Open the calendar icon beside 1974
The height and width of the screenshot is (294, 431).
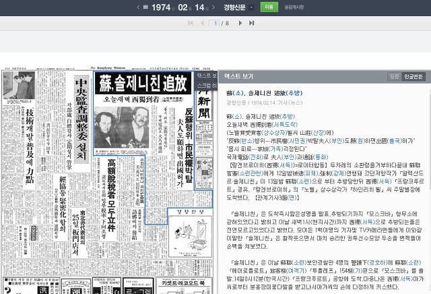146,7
